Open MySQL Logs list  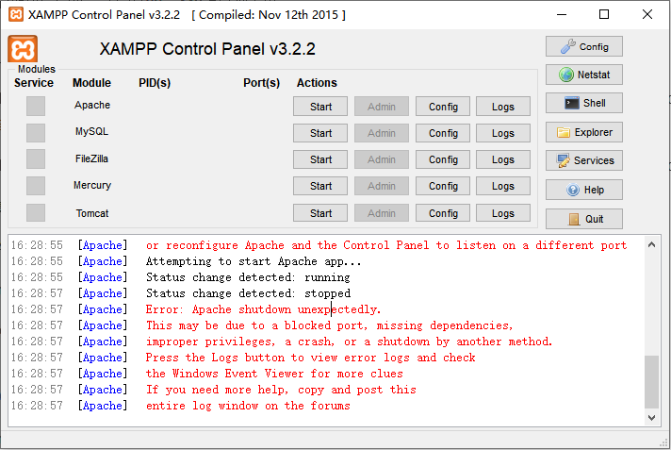pyautogui.click(x=503, y=133)
